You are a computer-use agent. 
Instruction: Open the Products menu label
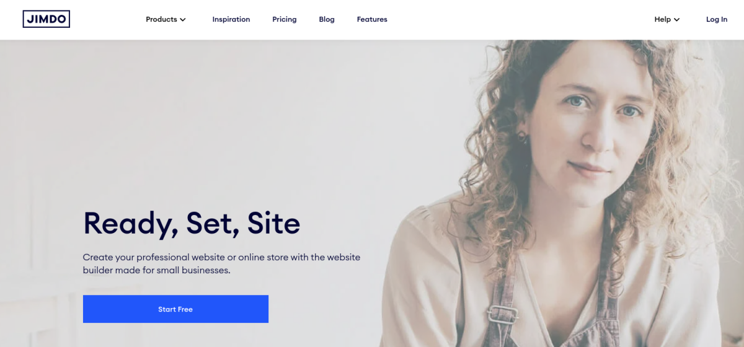(161, 19)
